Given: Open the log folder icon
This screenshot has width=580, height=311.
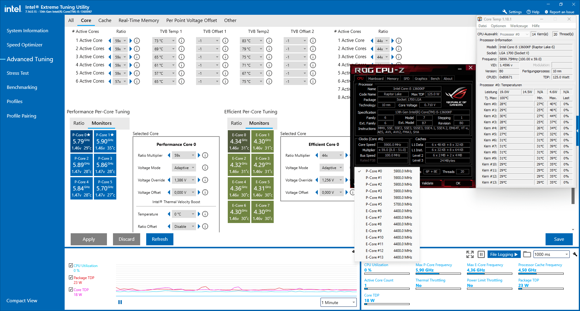Looking at the screenshot, I should (527, 254).
